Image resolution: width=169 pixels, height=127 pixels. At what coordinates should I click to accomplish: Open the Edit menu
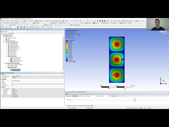[5, 21]
